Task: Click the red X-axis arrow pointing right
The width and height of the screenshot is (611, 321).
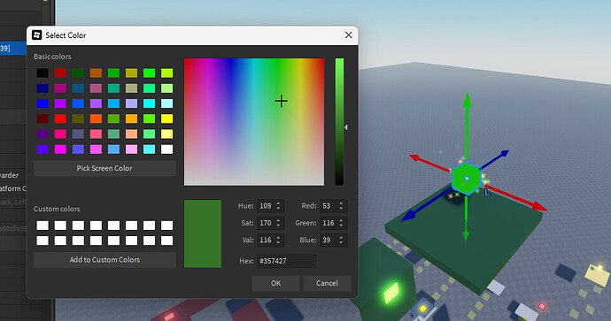Action: pyautogui.click(x=539, y=206)
